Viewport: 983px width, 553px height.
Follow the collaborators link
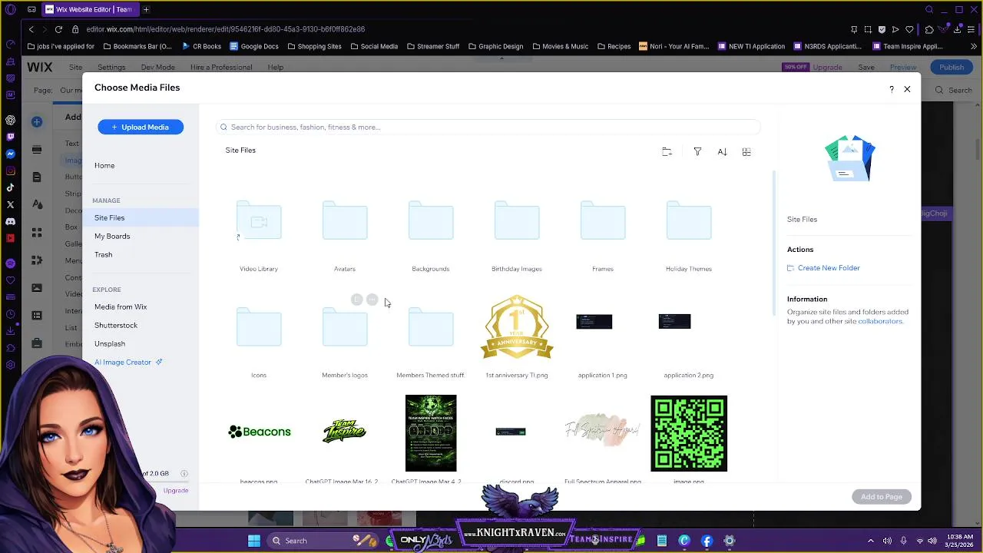pos(880,321)
